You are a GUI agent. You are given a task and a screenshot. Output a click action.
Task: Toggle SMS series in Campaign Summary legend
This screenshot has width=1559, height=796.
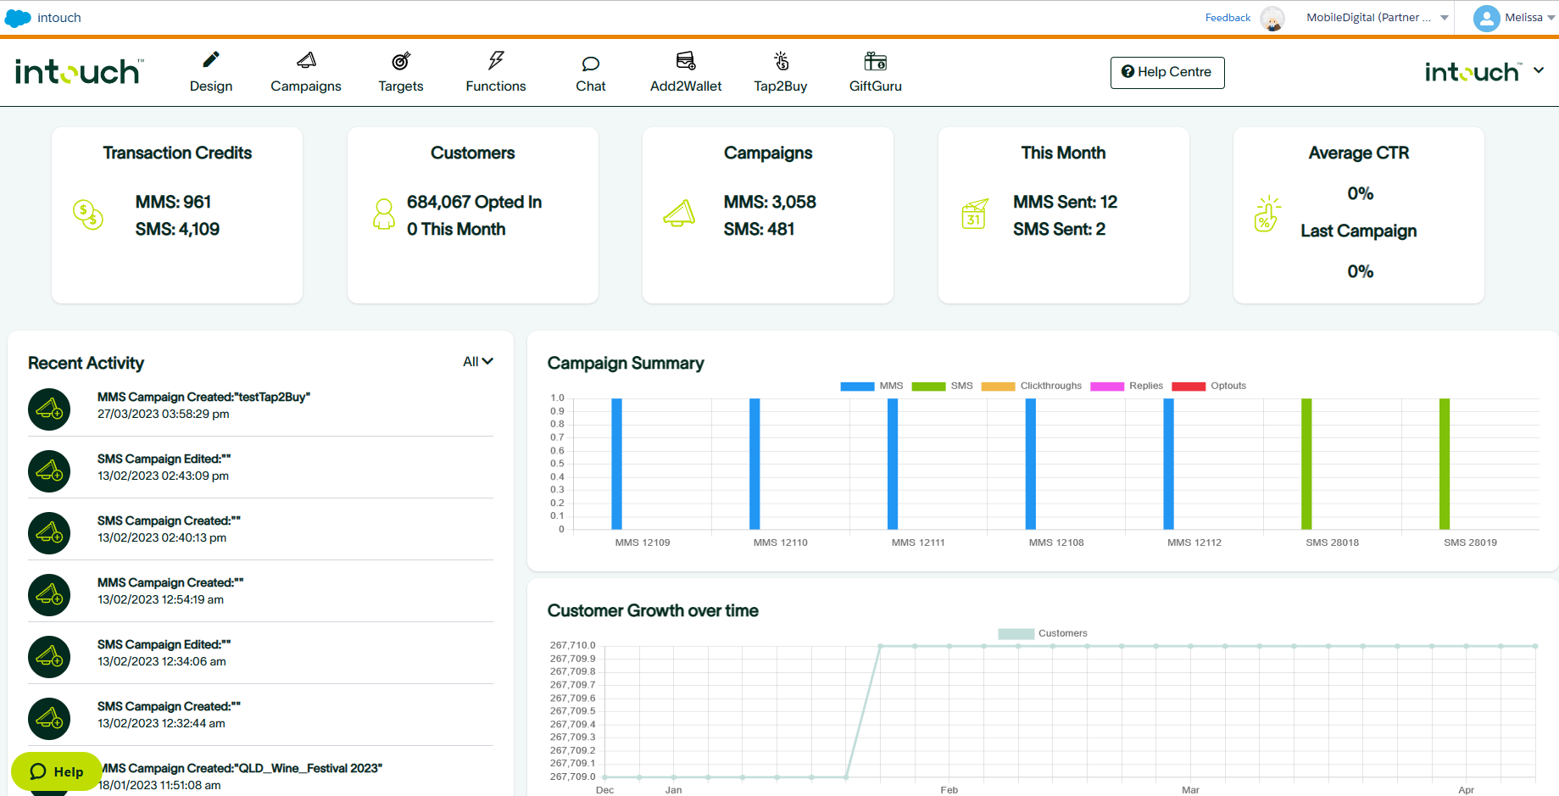tap(928, 387)
